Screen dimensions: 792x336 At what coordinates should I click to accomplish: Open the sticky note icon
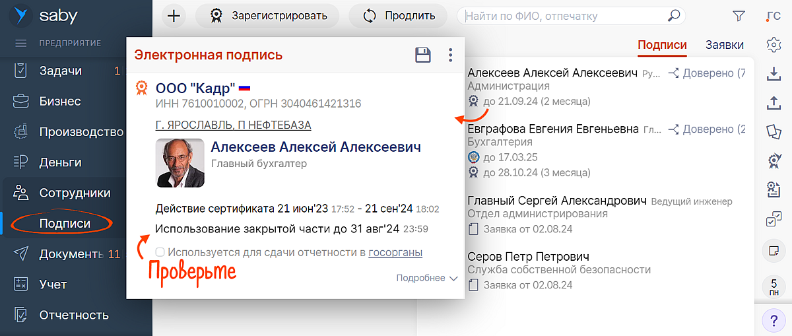tap(774, 252)
